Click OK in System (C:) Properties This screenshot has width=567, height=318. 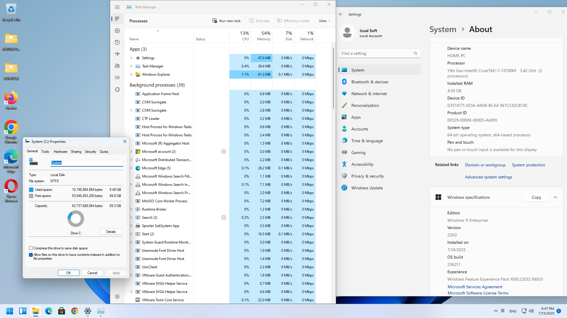pos(69,273)
